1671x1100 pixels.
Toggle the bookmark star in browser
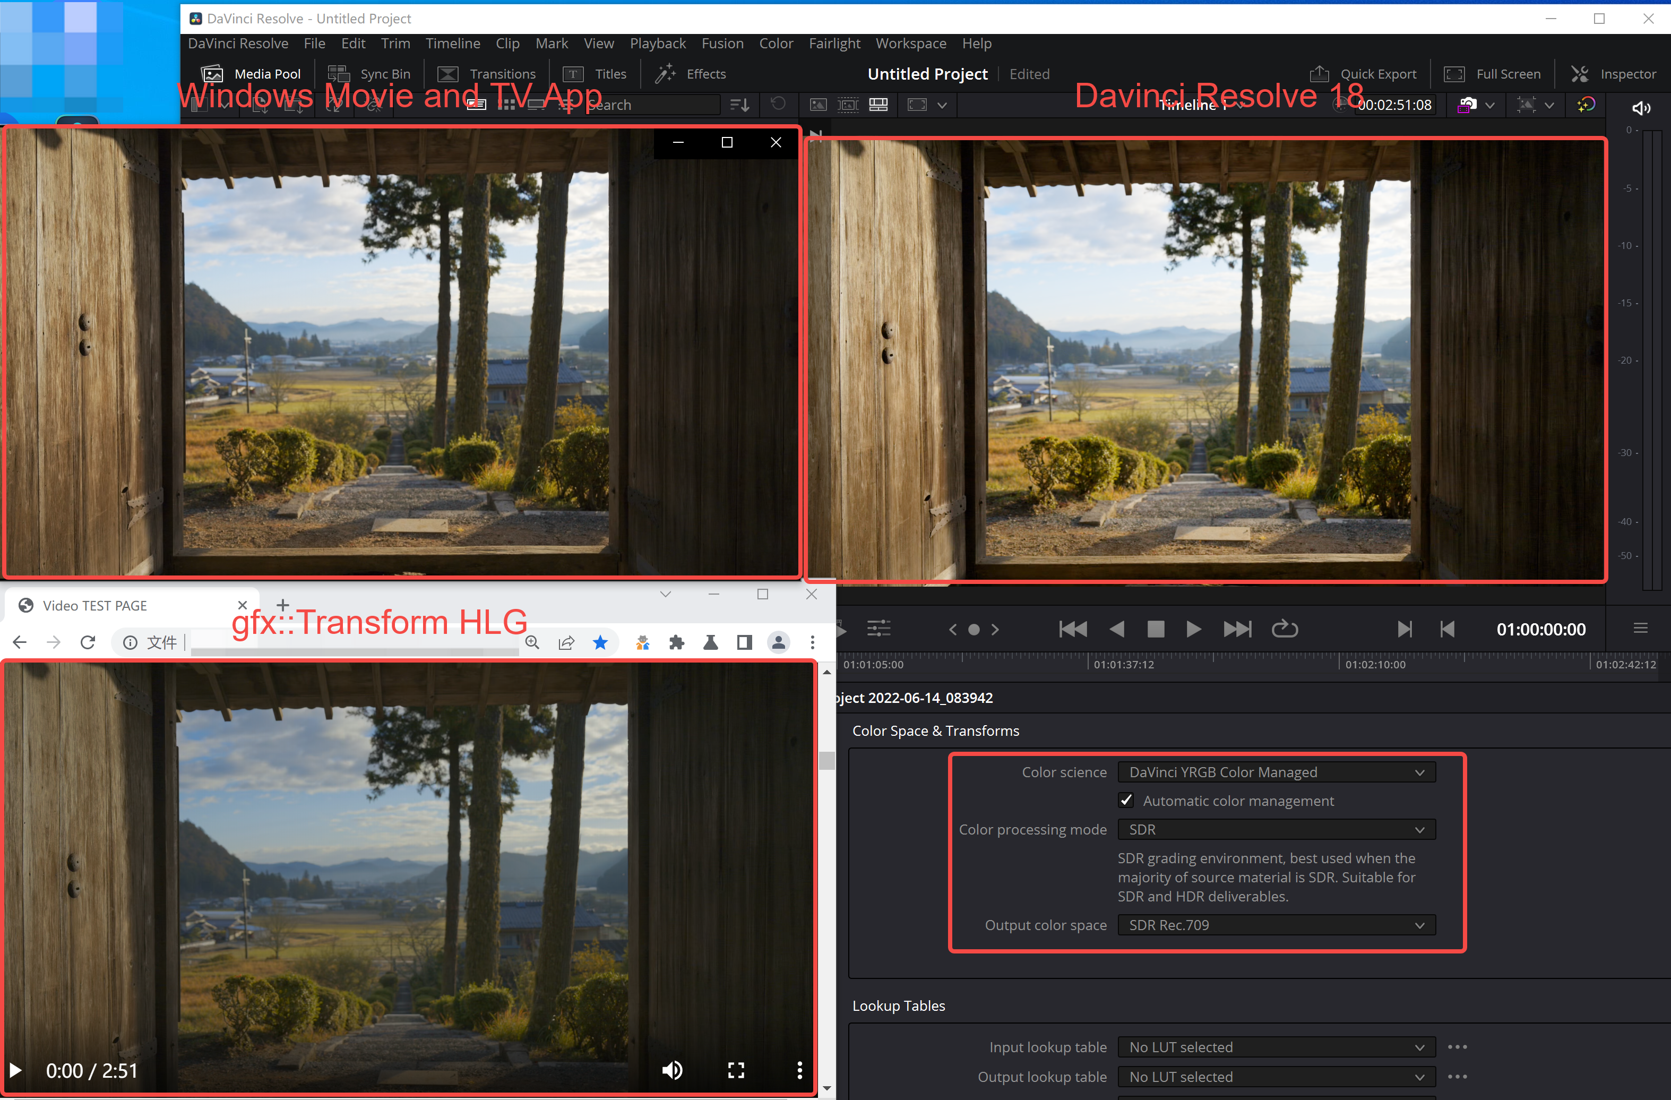coord(600,642)
